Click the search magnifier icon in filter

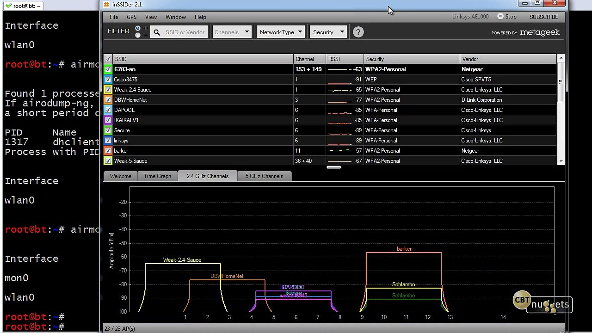point(157,32)
